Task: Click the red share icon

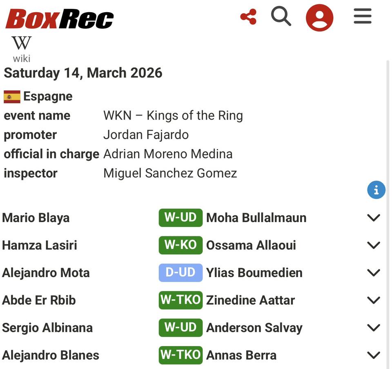Action: [x=248, y=17]
